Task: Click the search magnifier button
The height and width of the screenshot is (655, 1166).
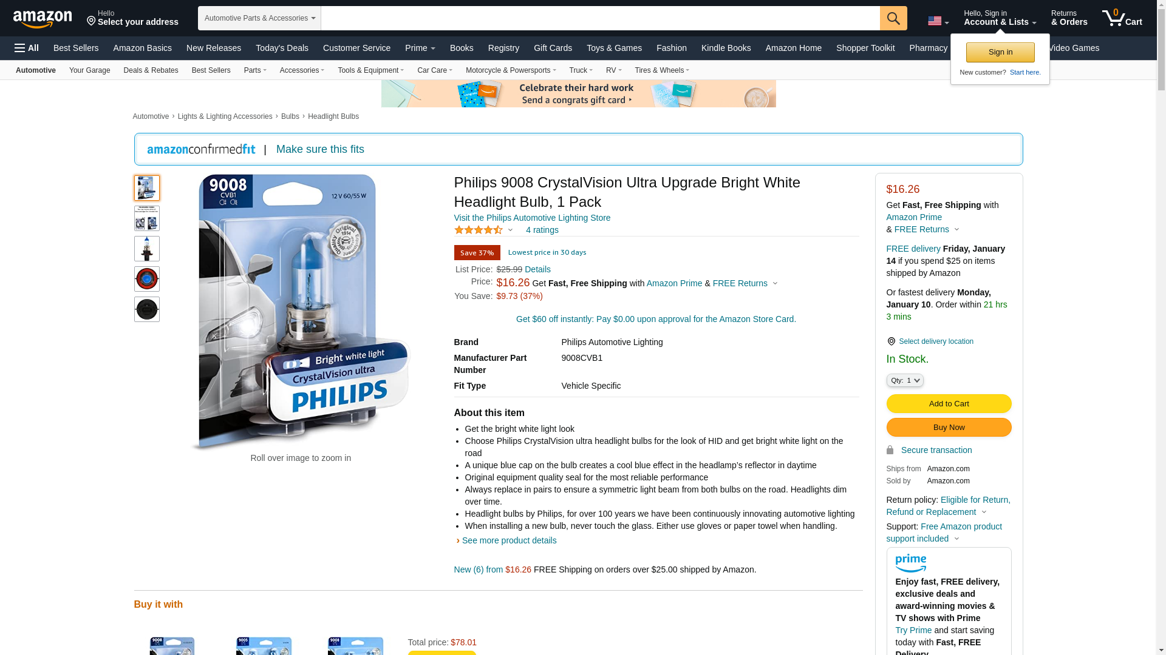Action: point(893,18)
